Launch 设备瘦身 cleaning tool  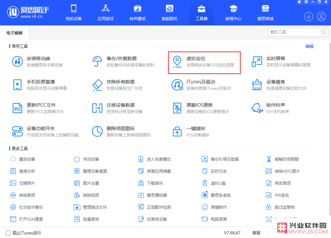tap(279, 85)
